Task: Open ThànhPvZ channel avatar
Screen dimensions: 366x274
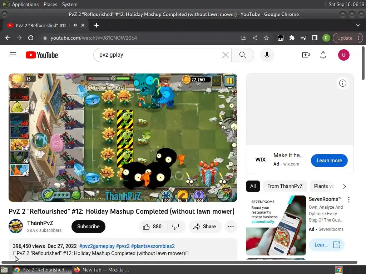Action: coord(16,226)
